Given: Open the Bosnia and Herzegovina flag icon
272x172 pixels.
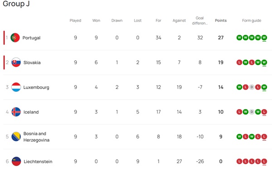Looking at the screenshot, I should coord(16,137).
